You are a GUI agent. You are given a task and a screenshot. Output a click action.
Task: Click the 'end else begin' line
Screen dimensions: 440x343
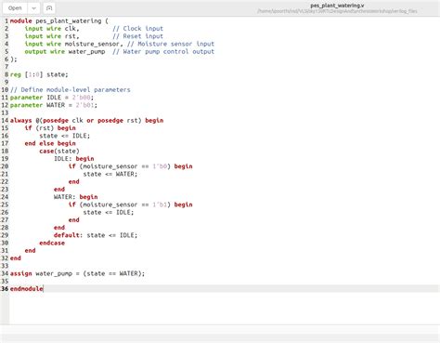pyautogui.click(x=50, y=143)
